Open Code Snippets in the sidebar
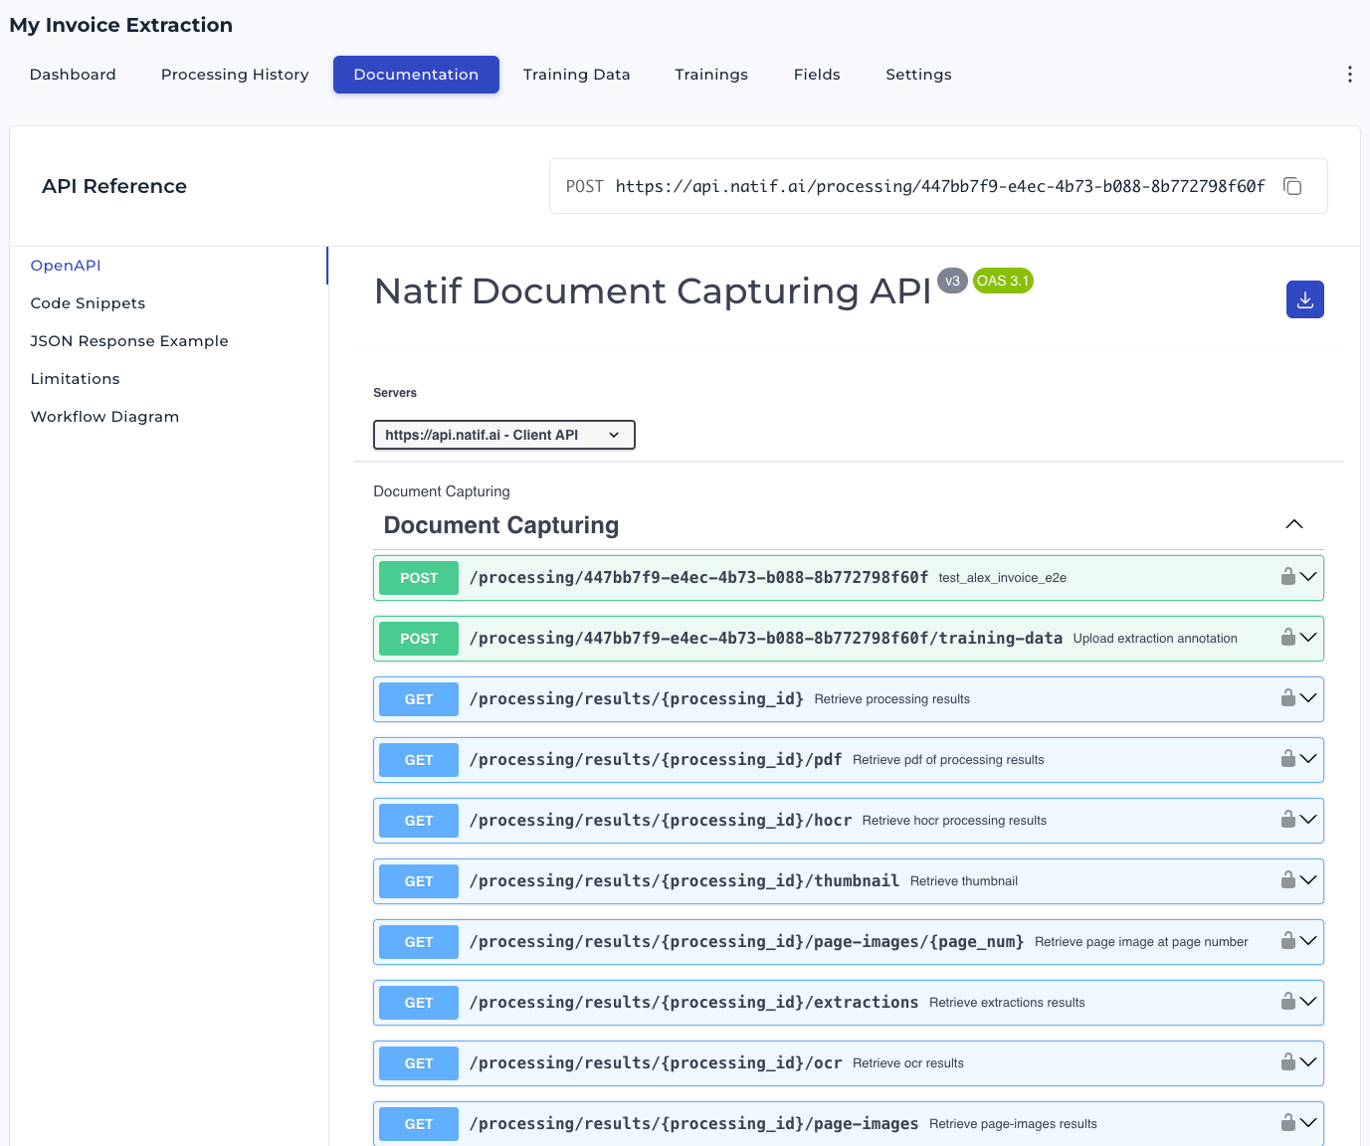The height and width of the screenshot is (1146, 1370). [x=88, y=303]
